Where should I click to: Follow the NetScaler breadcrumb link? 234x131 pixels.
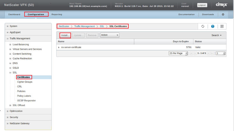click(64, 26)
